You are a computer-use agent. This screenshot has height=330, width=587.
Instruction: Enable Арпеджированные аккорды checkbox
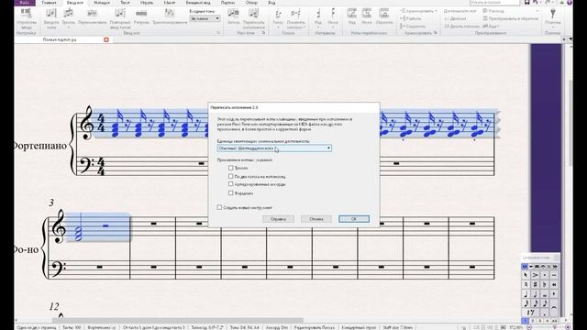click(230, 184)
